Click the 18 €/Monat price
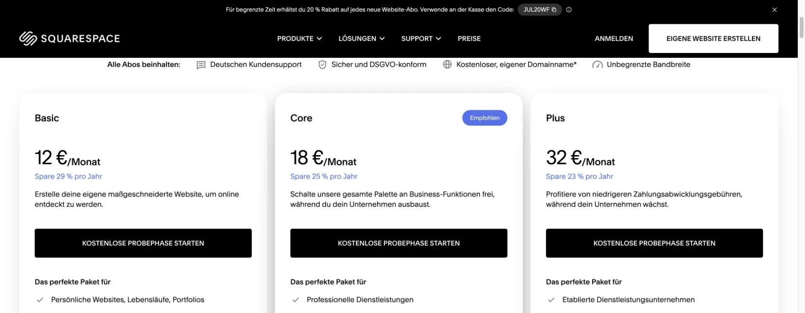805x313 pixels. (323, 158)
